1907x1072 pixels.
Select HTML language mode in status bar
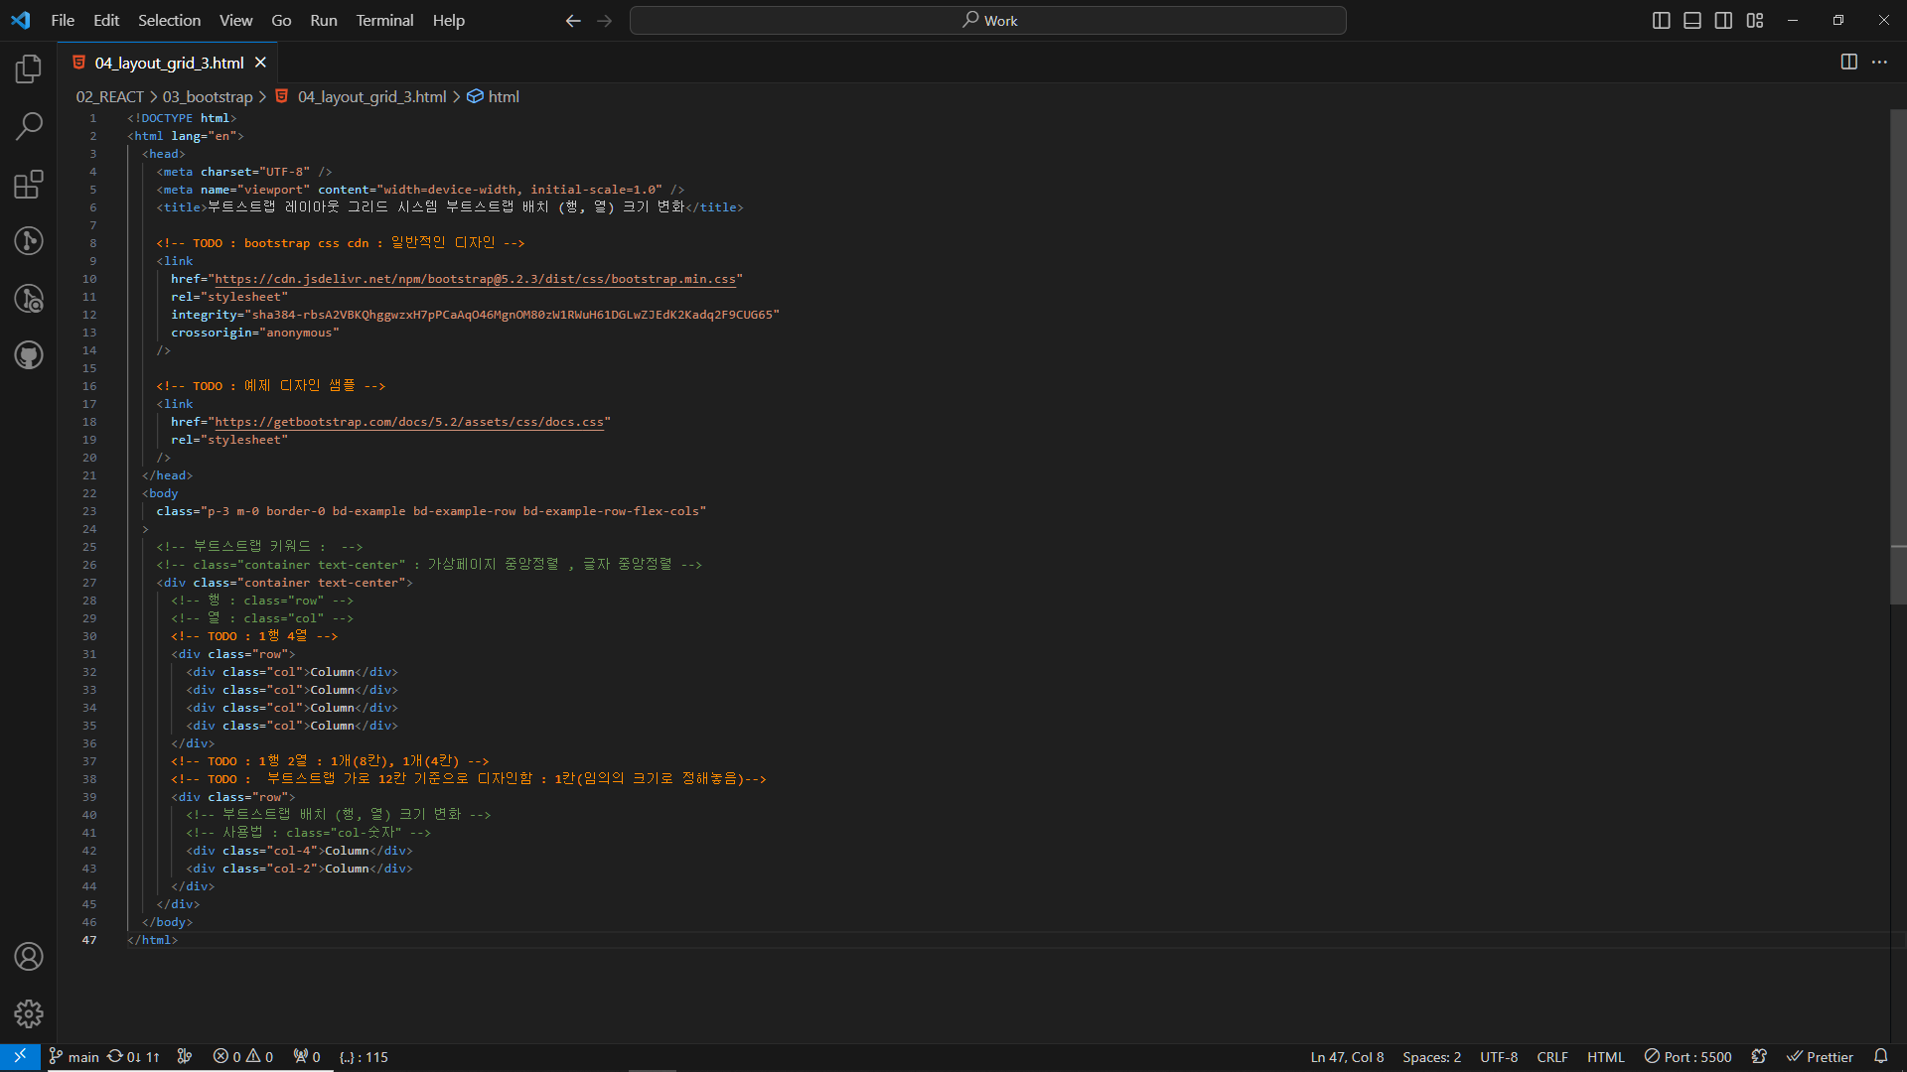click(1605, 1057)
